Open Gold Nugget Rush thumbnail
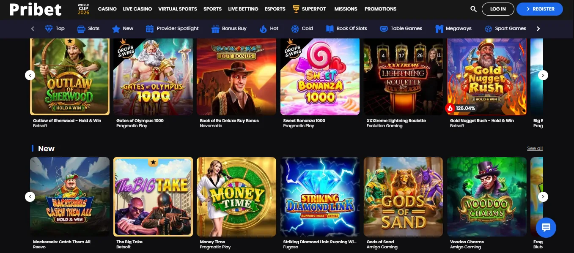Viewport: 574px width, 253px height. 487,76
